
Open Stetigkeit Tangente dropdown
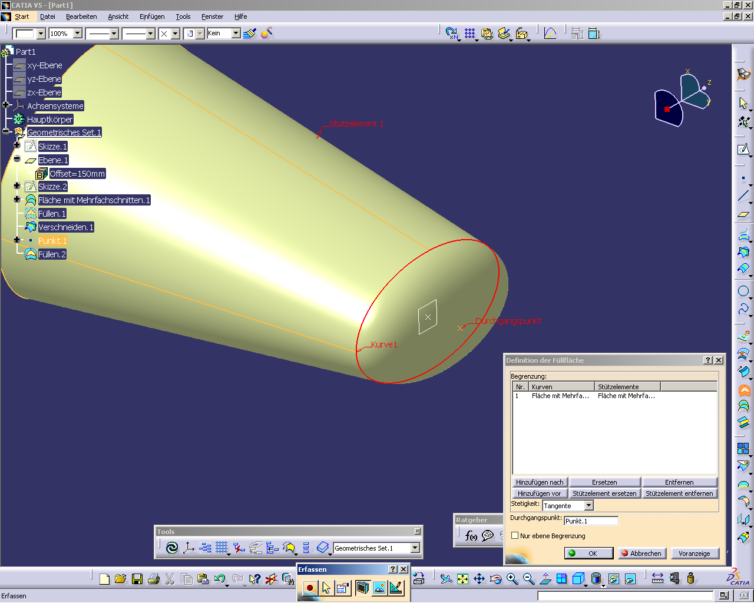pyautogui.click(x=588, y=506)
